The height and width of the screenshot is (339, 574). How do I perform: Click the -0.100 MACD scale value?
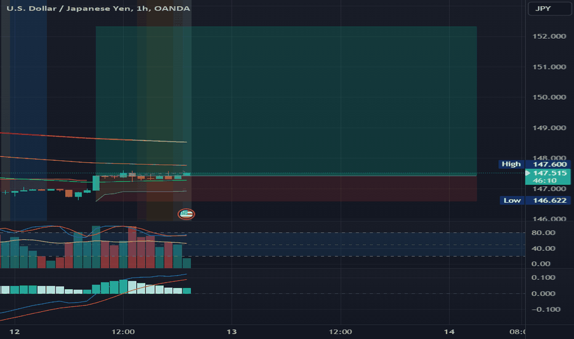click(x=546, y=309)
